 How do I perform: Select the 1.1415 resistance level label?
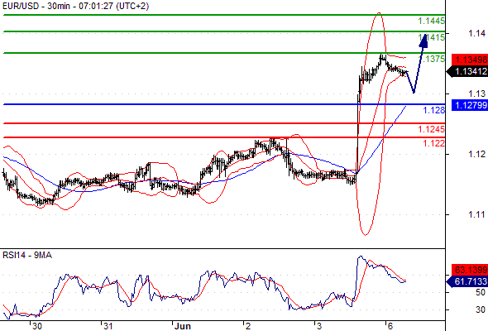coord(432,38)
